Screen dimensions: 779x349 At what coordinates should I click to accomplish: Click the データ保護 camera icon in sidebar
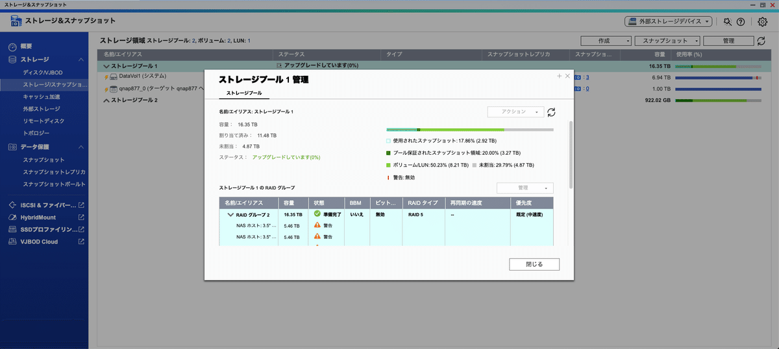tap(12, 147)
